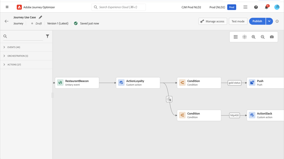Go back using the left arrow
Image resolution: width=284 pixels, height=159 pixels.
point(6,21)
